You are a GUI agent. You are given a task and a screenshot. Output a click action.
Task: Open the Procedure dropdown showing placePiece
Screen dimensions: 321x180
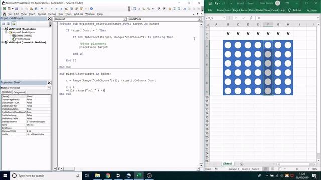click(x=199, y=19)
